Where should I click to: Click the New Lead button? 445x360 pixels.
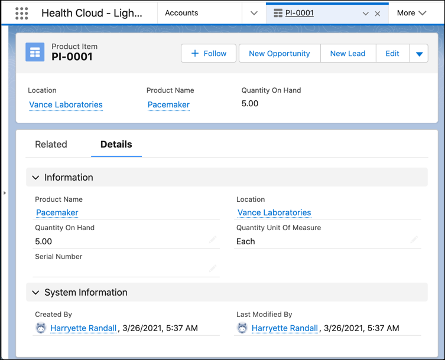[x=348, y=53]
